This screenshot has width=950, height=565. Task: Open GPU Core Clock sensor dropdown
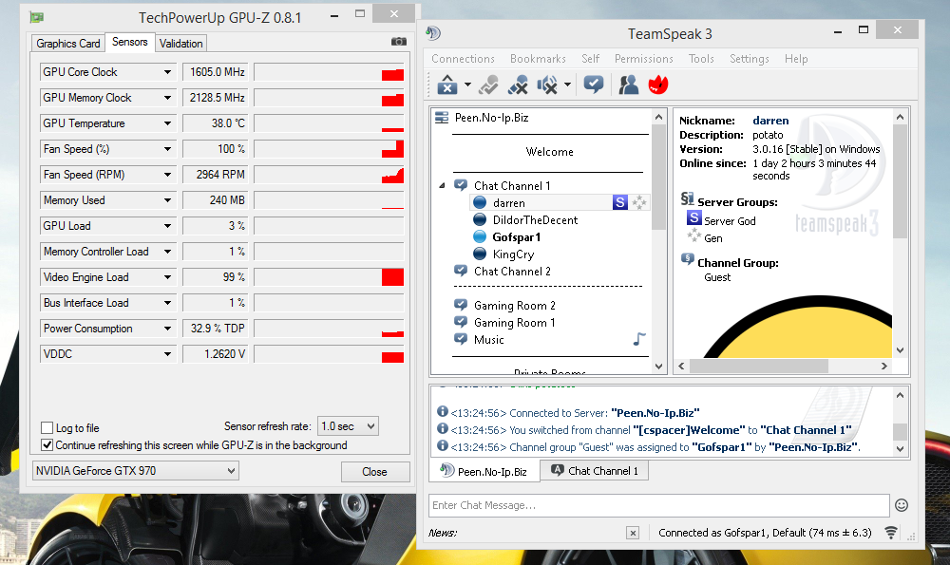click(x=167, y=72)
